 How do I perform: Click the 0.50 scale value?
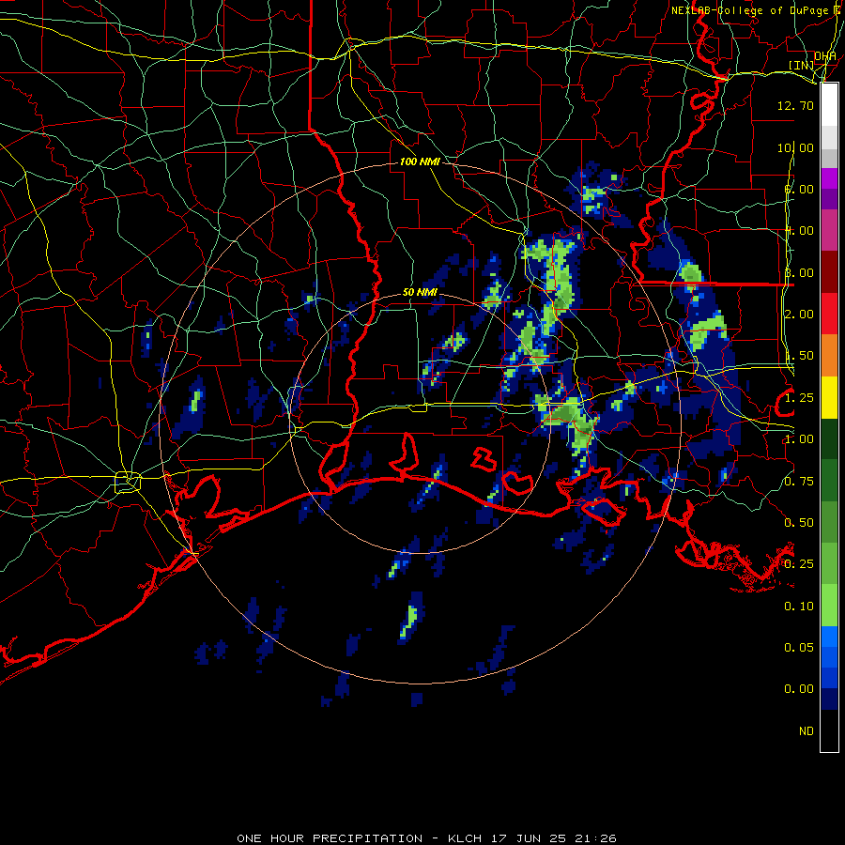(x=799, y=523)
